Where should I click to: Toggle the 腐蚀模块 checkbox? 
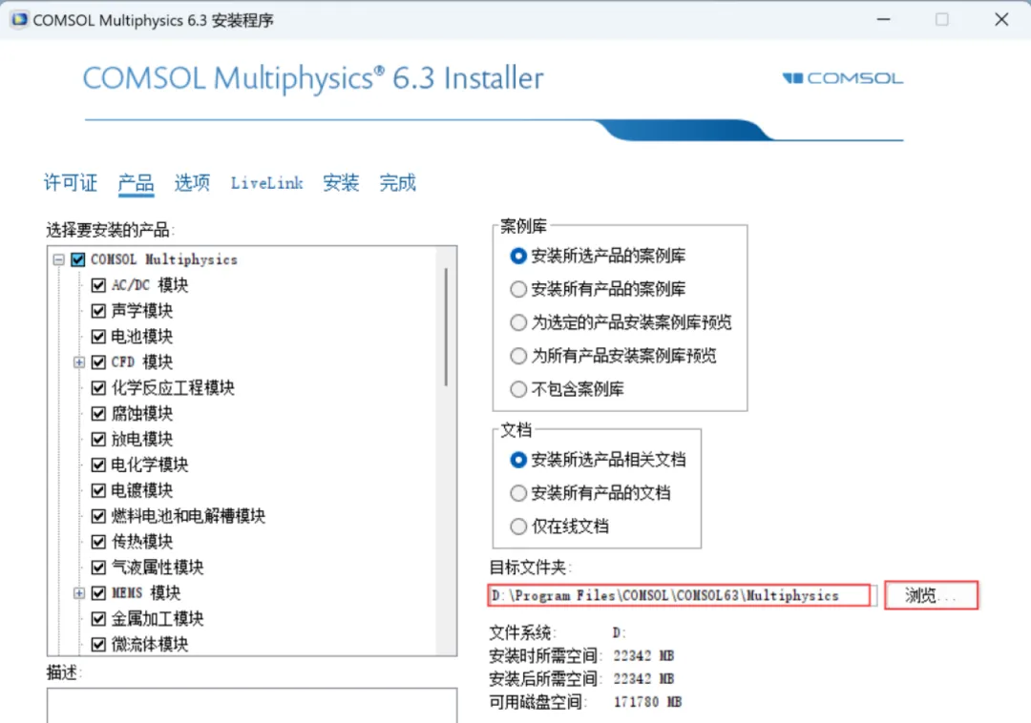(98, 413)
